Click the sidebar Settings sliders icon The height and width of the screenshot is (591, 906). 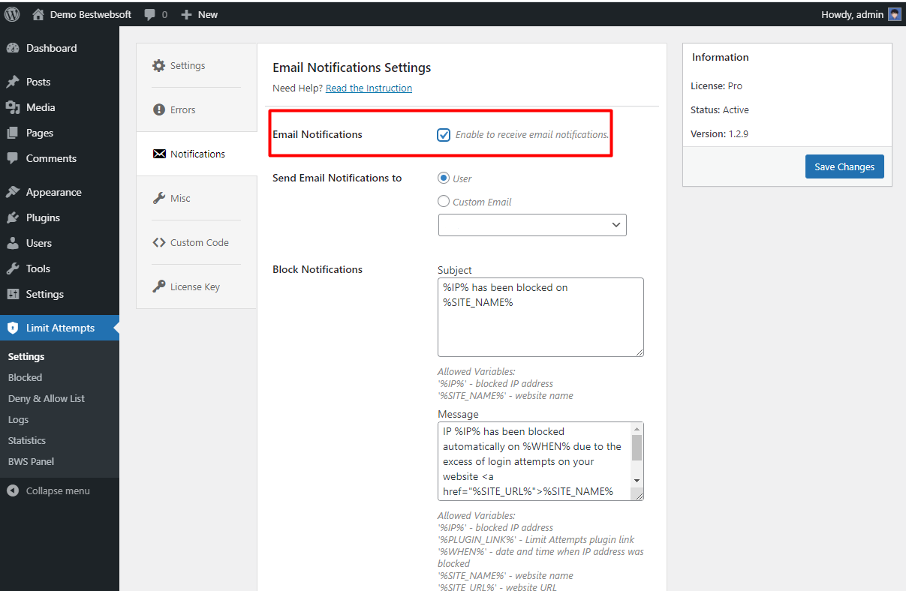(13, 294)
